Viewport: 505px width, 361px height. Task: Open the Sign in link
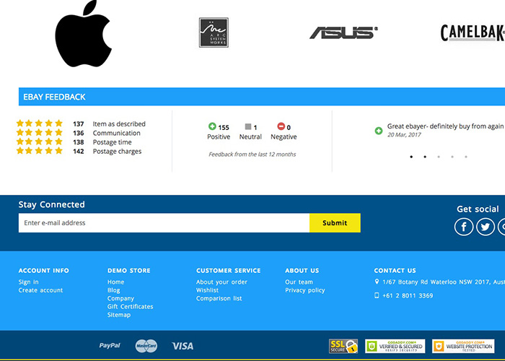pyautogui.click(x=28, y=282)
